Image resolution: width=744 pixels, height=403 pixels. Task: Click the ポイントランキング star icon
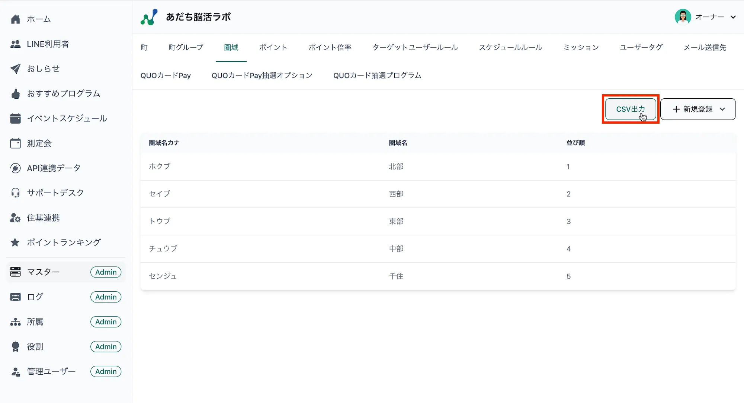15,242
